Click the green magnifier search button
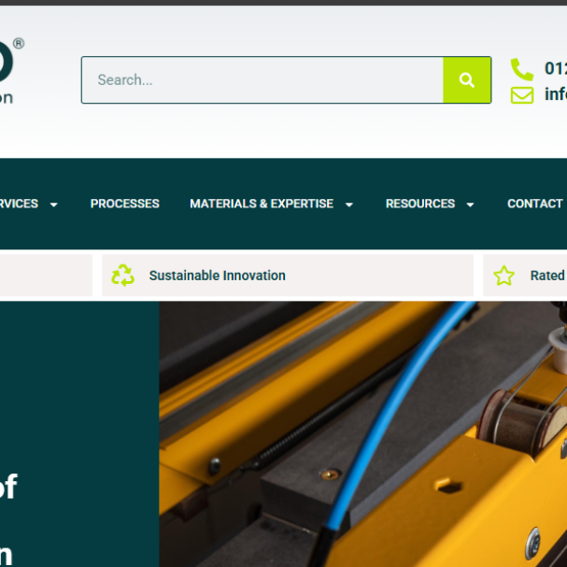 [467, 80]
